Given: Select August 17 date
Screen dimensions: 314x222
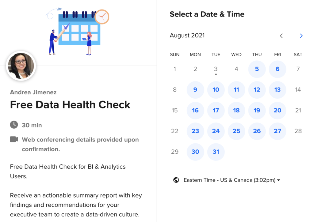Looking at the screenshot, I should [216, 111].
